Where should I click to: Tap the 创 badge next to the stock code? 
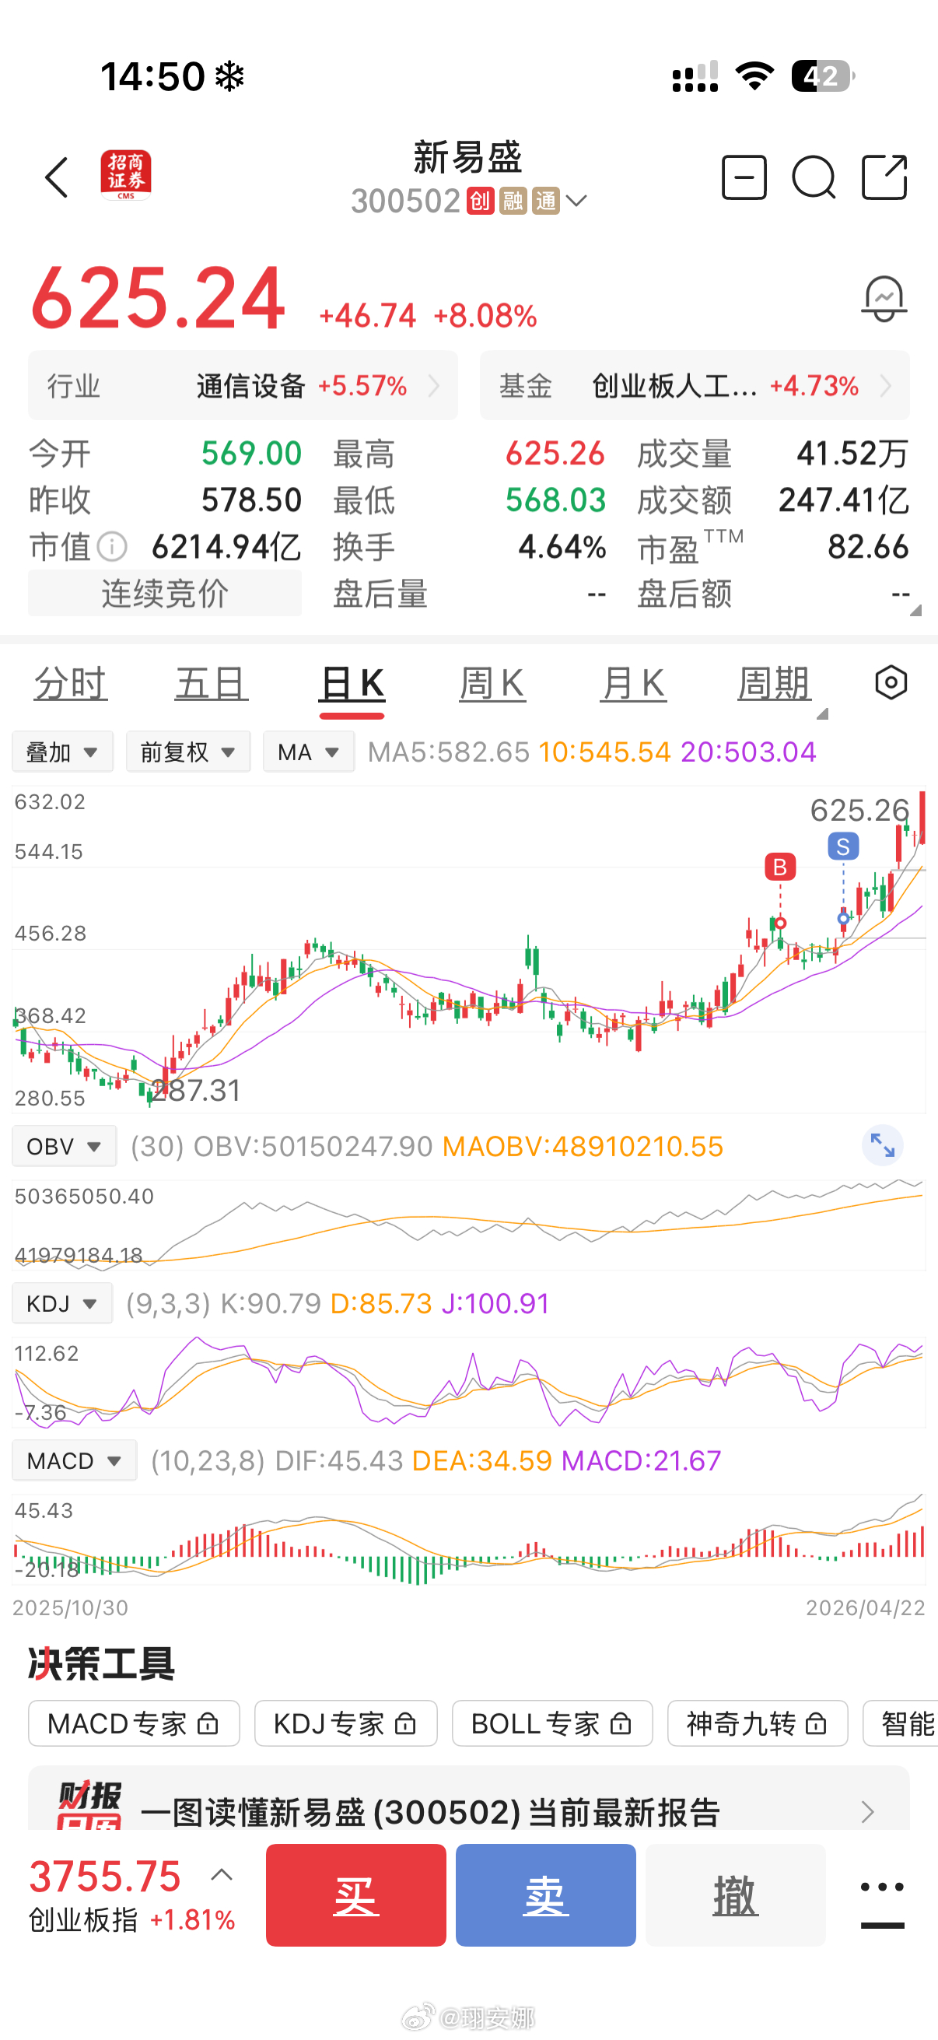pyautogui.click(x=480, y=202)
